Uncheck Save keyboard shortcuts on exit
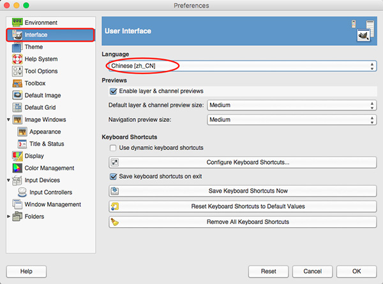The image size is (383, 284). pos(113,177)
